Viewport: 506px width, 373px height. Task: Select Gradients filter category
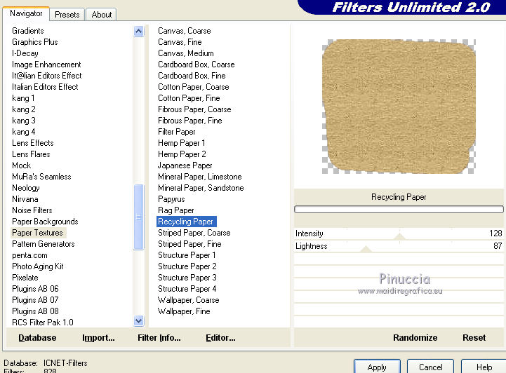coord(28,31)
